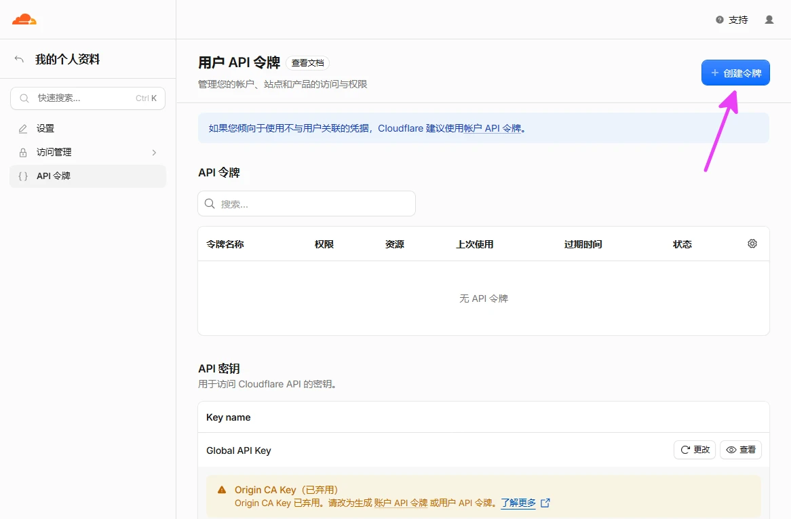Viewport: 791px width, 519px height.
Task: Click the Origin CA Key（已弃用）heading
Action: point(286,490)
